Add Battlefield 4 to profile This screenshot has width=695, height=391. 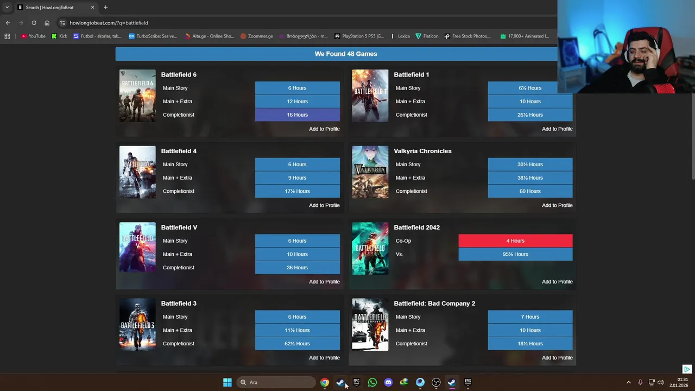324,205
